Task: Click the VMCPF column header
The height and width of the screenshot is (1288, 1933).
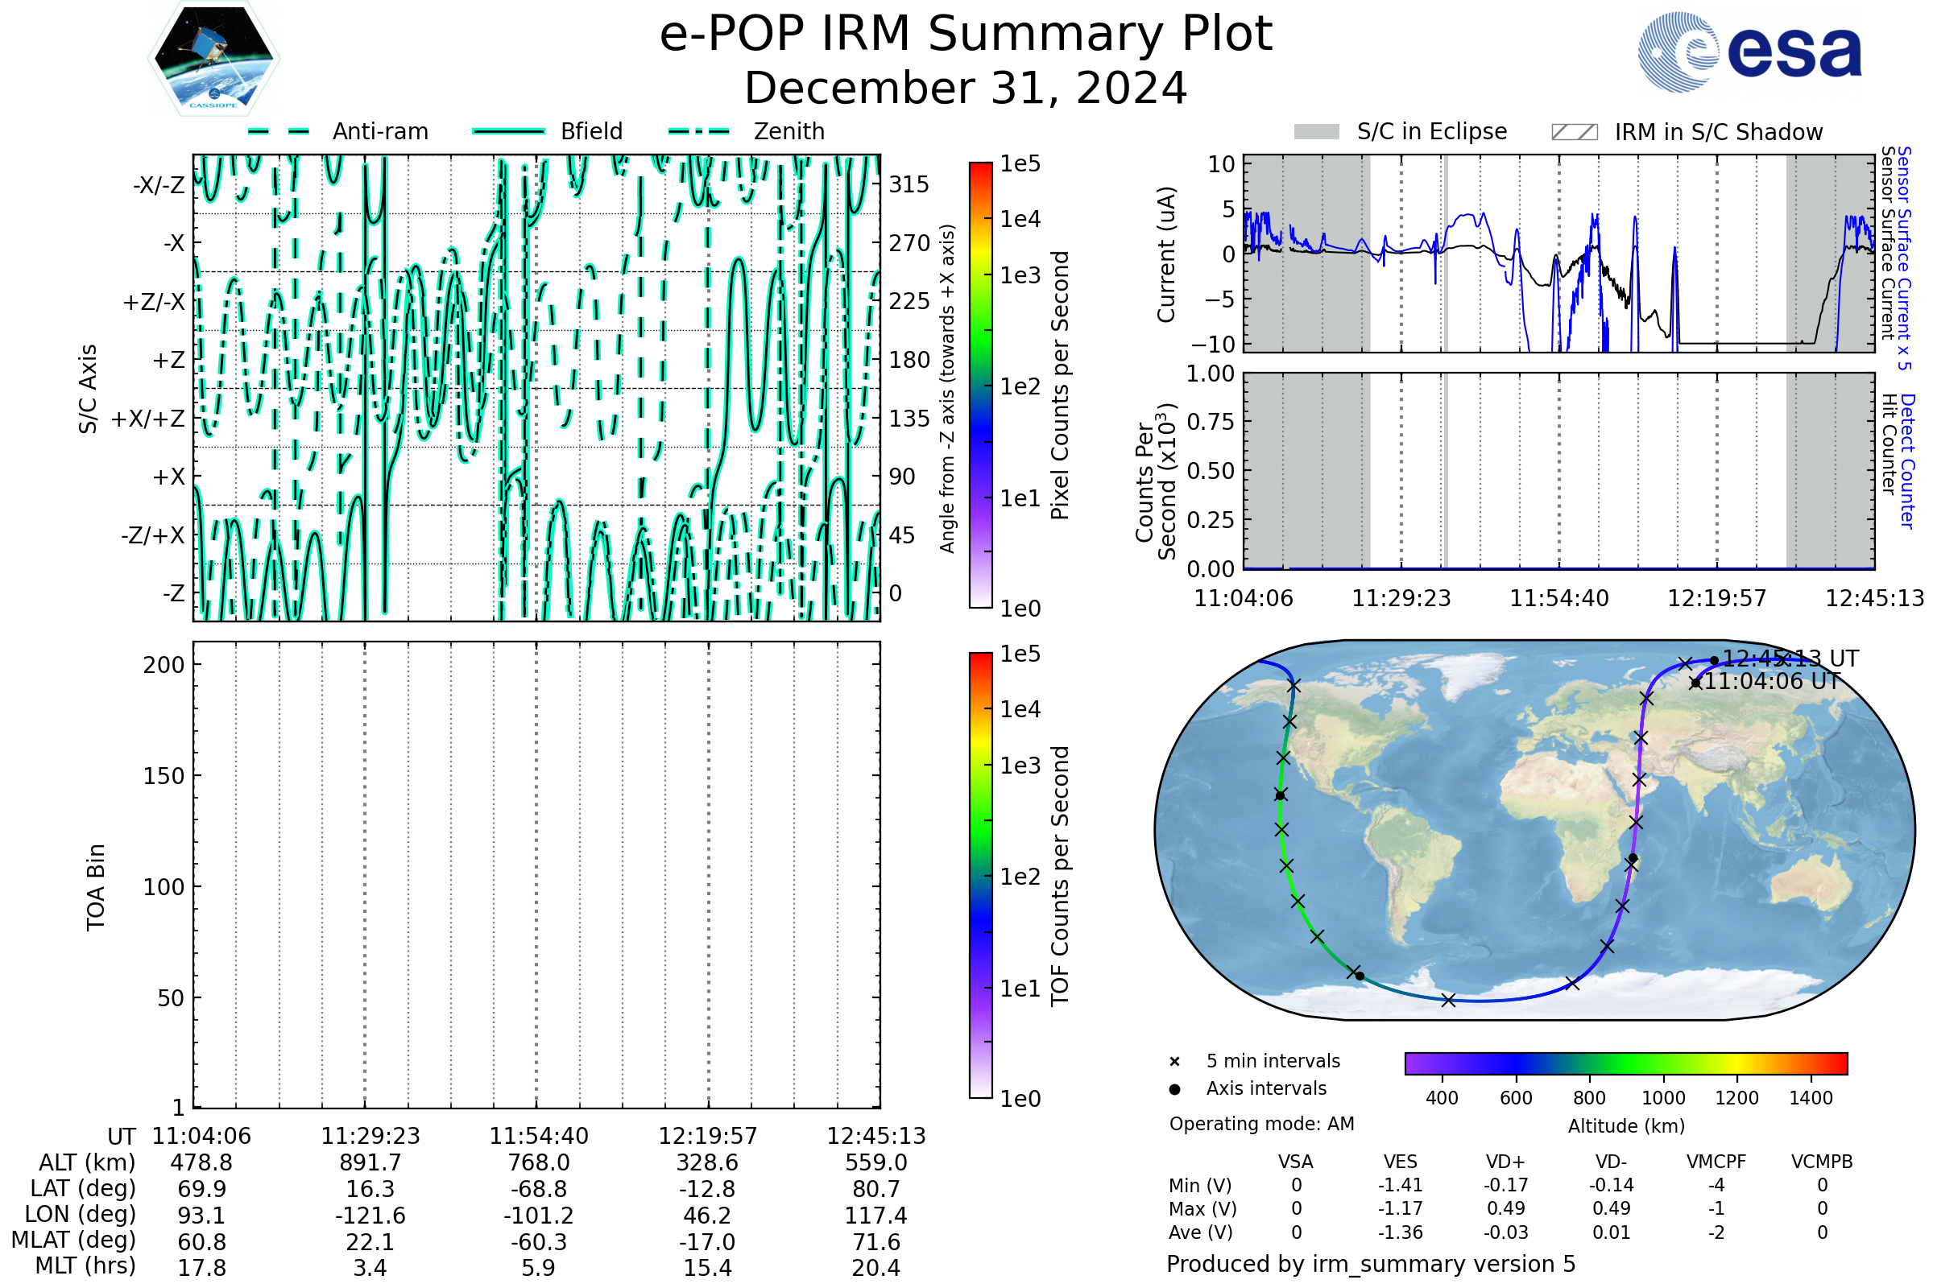Action: (x=1716, y=1162)
